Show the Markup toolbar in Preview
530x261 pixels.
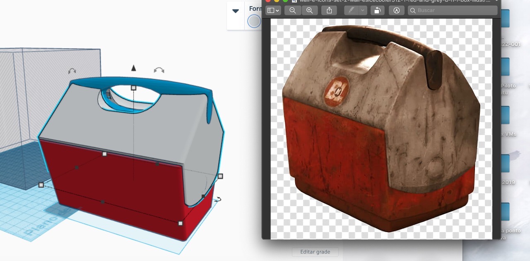[396, 10]
